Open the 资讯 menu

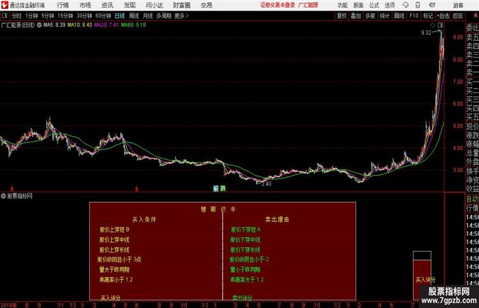[107, 5]
